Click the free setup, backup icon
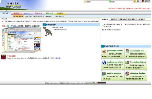 click(x=127, y=62)
